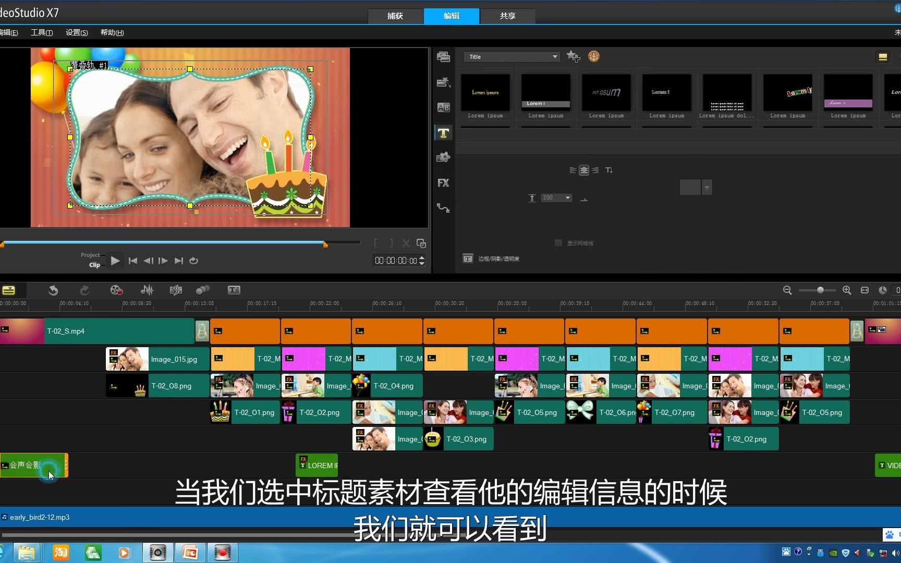The height and width of the screenshot is (563, 901).
Task: Fit project in timeline window
Action: 865,290
